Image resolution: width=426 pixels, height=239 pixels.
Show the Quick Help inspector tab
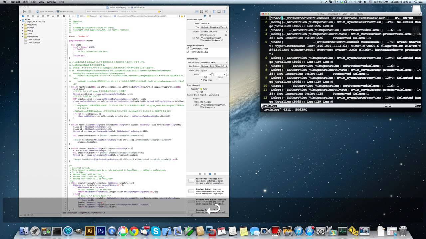pos(210,16)
